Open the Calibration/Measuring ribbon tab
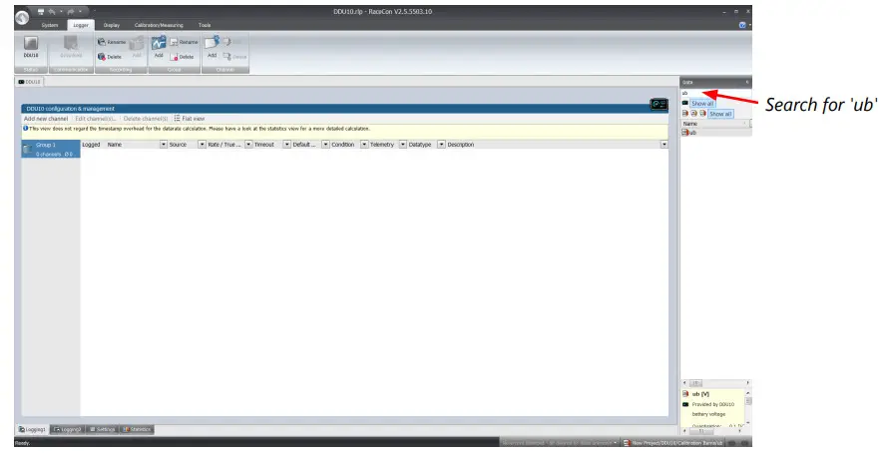Image resolution: width=885 pixels, height=458 pixels. [159, 25]
